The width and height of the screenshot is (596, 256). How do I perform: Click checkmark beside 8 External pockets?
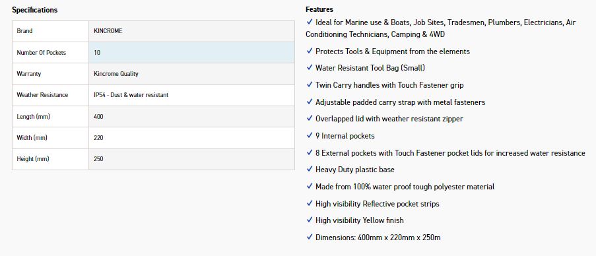coord(310,152)
